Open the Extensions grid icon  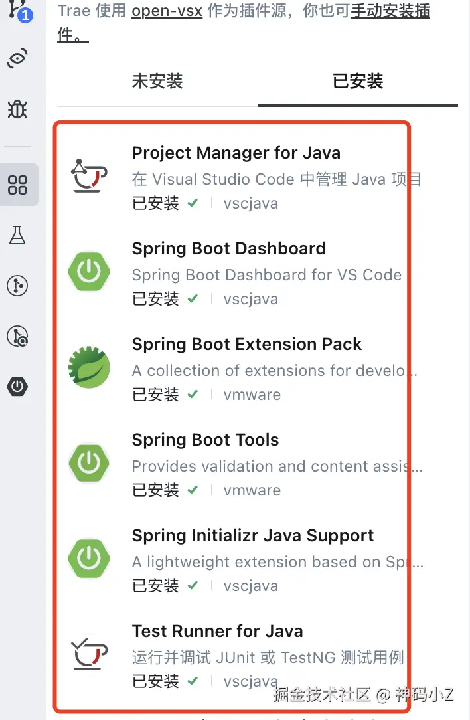tap(18, 185)
